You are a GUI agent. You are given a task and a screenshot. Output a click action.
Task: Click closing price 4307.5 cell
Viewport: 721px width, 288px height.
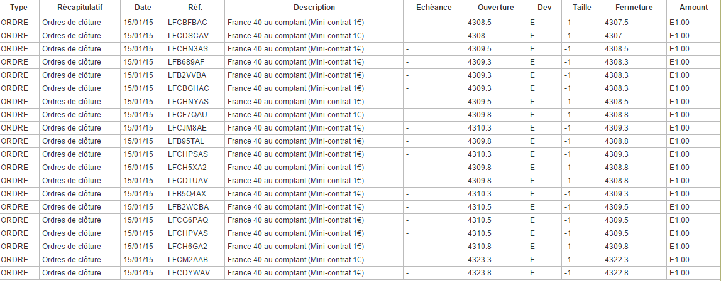click(616, 22)
